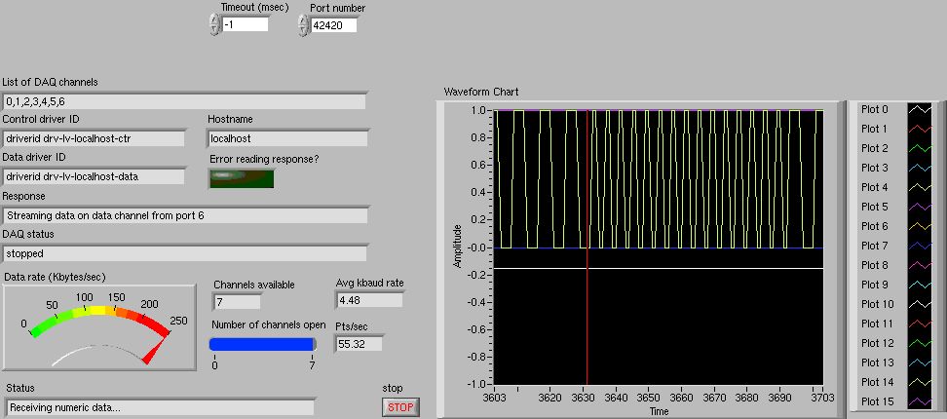Click the Plot 1 legend line swatch
This screenshot has width=947, height=419.
[919, 130]
